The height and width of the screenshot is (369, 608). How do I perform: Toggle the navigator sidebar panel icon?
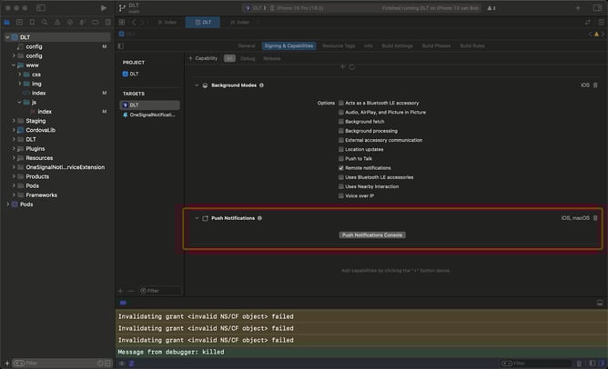(x=41, y=8)
